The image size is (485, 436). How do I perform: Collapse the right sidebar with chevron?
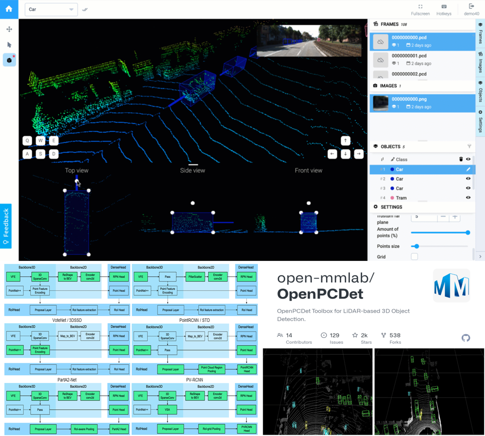click(480, 256)
